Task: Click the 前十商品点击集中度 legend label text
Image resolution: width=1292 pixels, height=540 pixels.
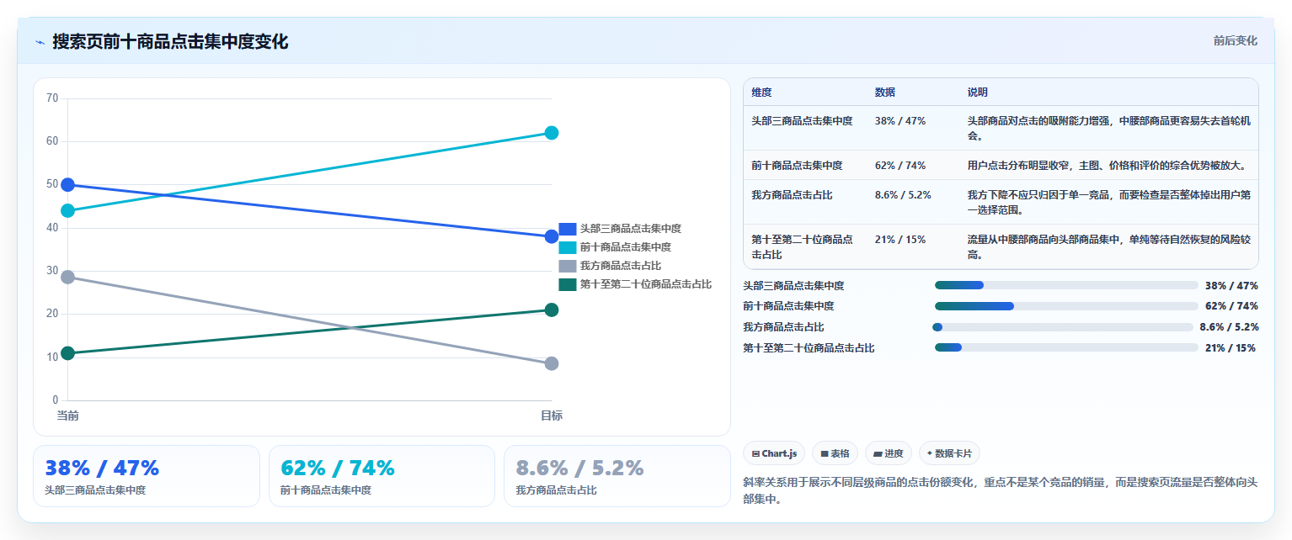Action: coord(626,247)
